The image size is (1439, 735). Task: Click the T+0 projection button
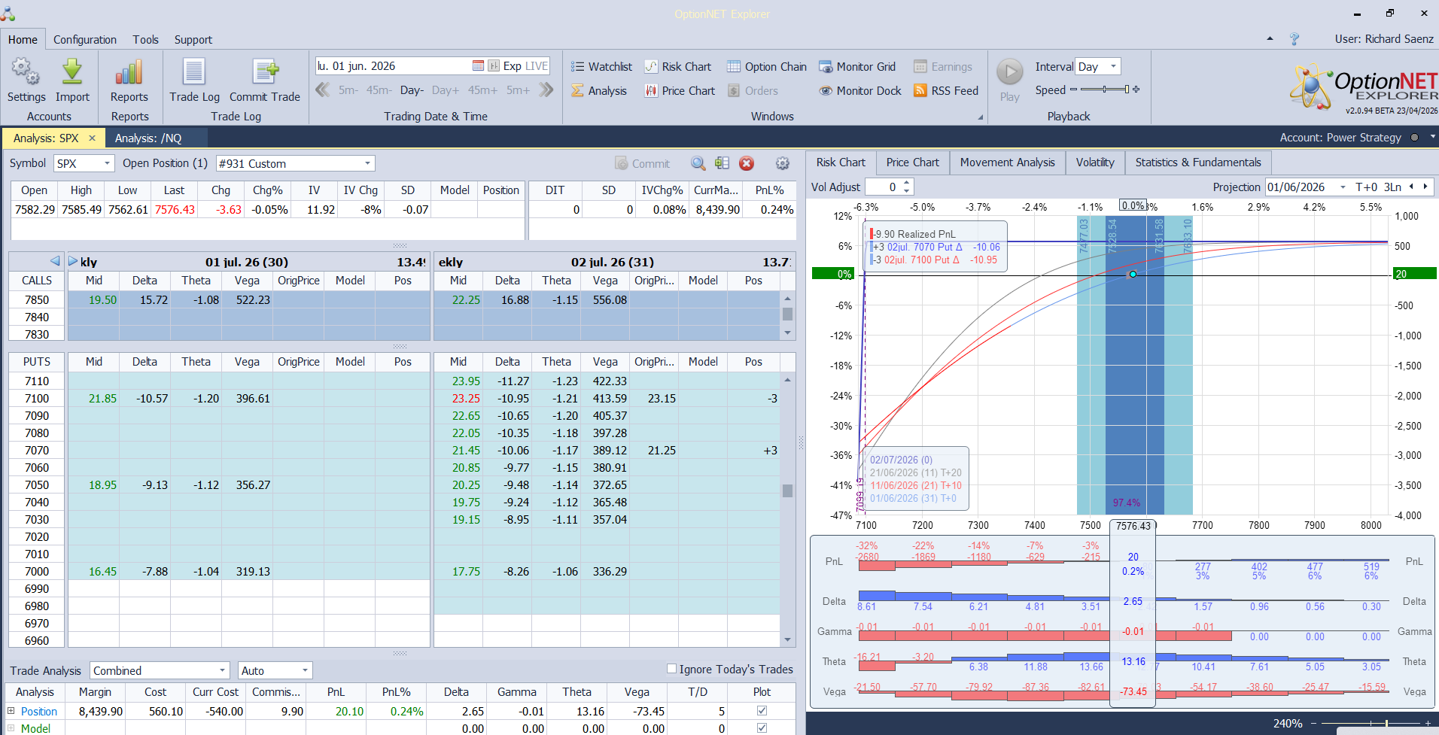click(1367, 187)
